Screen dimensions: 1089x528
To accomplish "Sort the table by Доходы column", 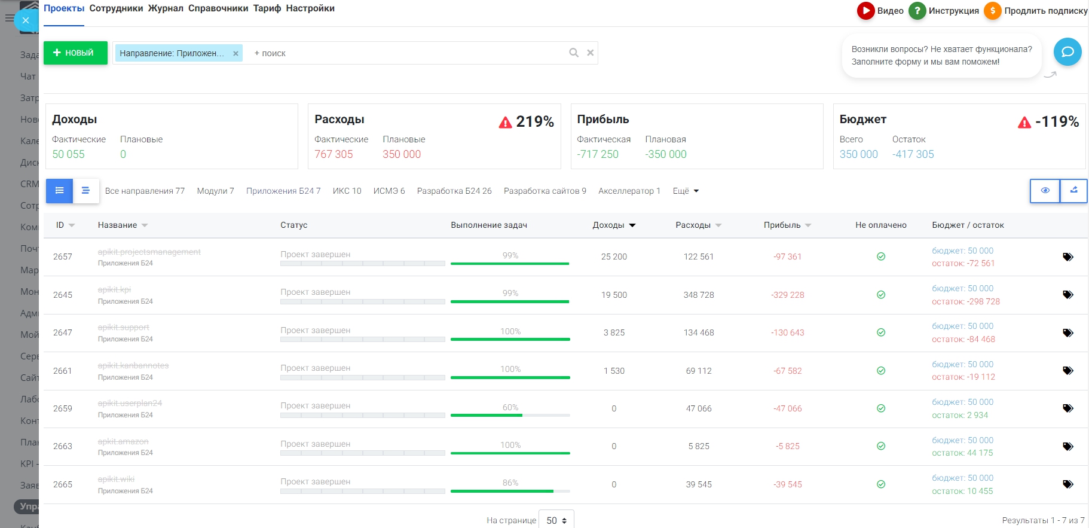I will [x=614, y=225].
